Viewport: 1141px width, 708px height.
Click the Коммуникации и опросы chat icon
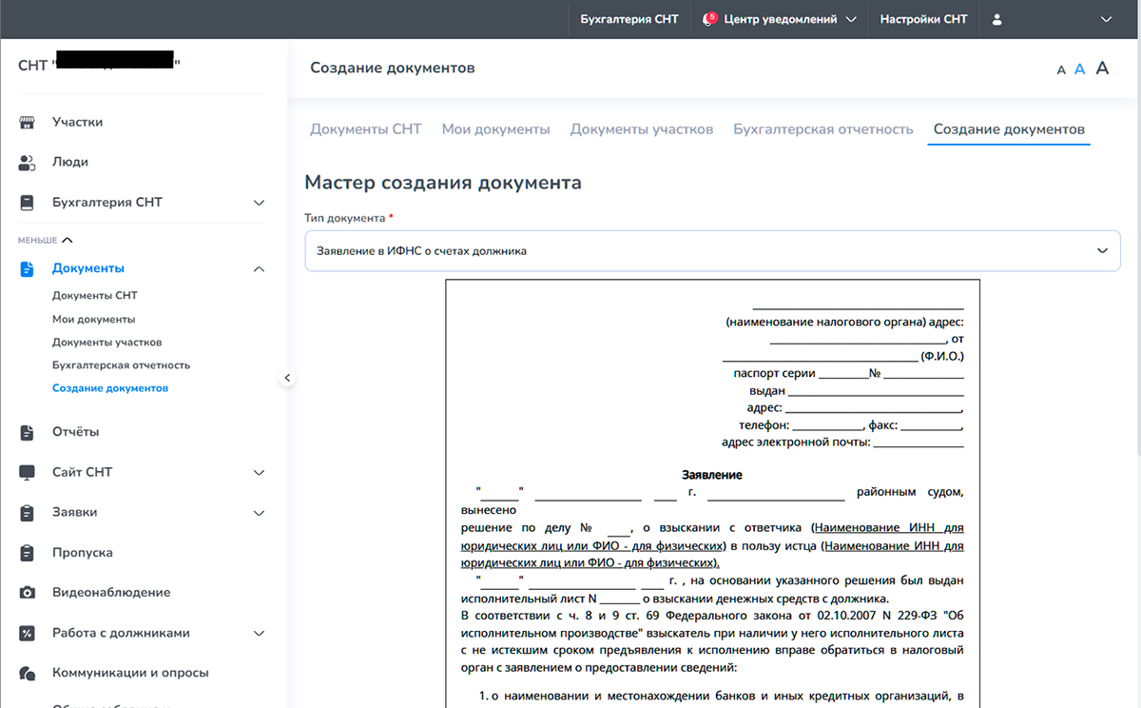[28, 673]
